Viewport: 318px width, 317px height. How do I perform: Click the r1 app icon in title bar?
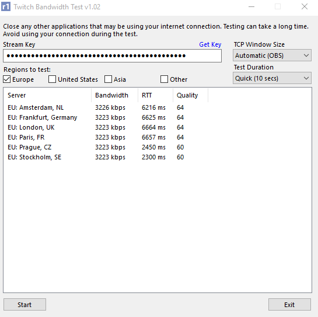tap(6, 6)
